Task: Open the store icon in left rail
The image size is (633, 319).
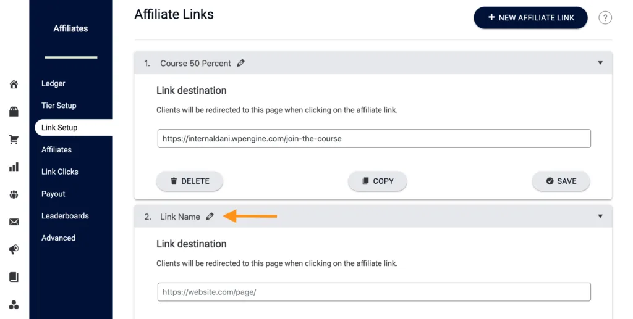Action: (14, 112)
